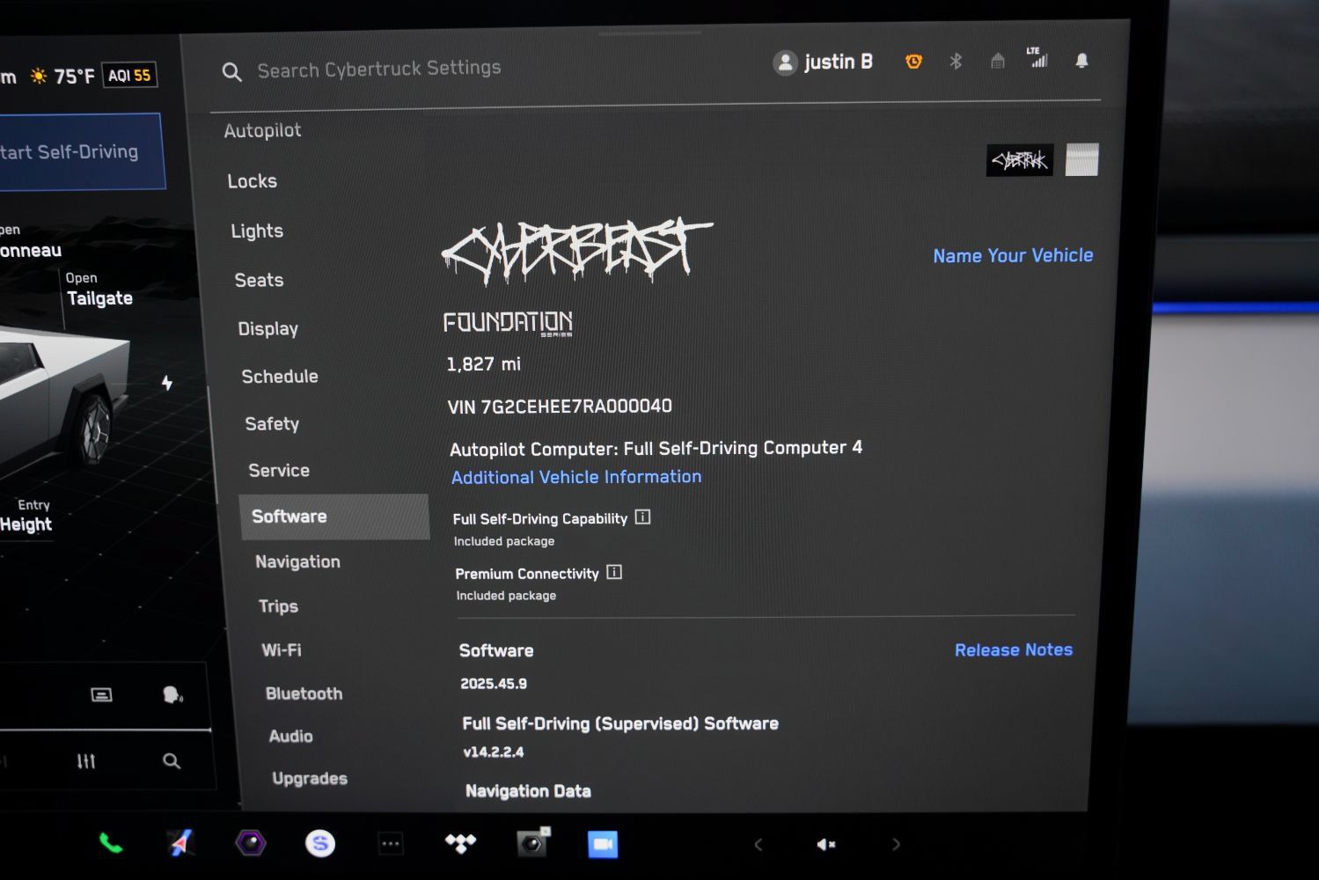Click the 1,827 mi odometer reading
Viewport: 1319px width, 880px height.
483,364
